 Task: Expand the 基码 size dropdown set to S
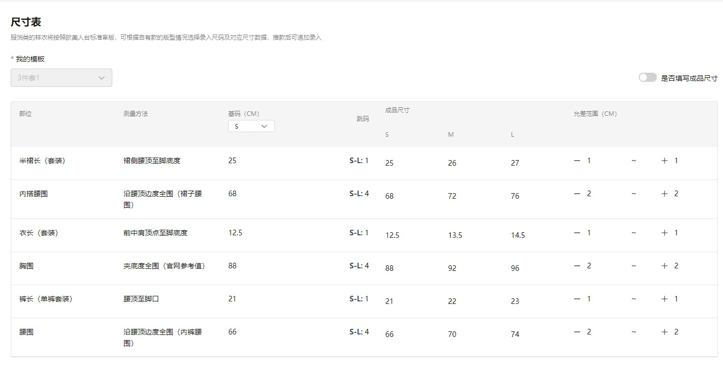click(x=251, y=127)
